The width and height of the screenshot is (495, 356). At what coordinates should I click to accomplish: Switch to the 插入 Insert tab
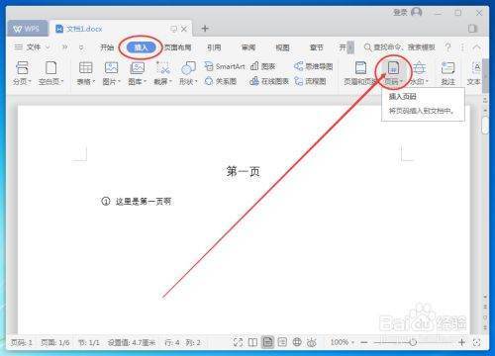[x=141, y=47]
